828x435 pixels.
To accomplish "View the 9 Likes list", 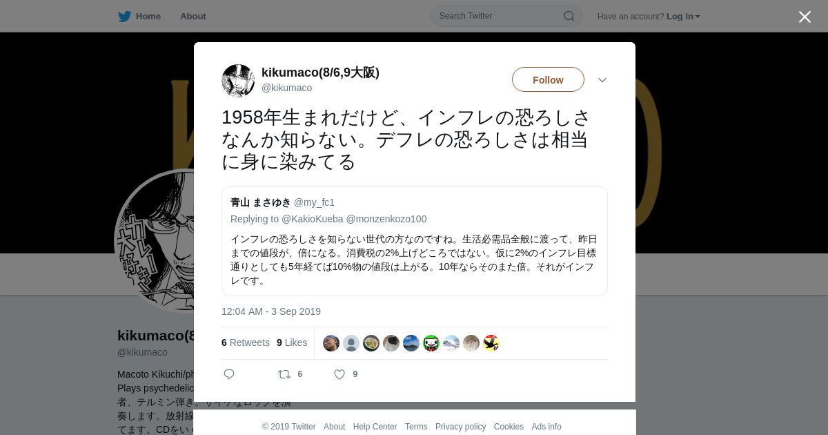I will (x=292, y=342).
